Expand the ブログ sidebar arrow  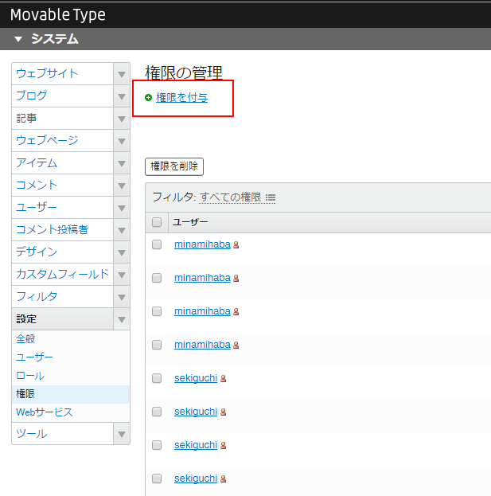point(122,96)
